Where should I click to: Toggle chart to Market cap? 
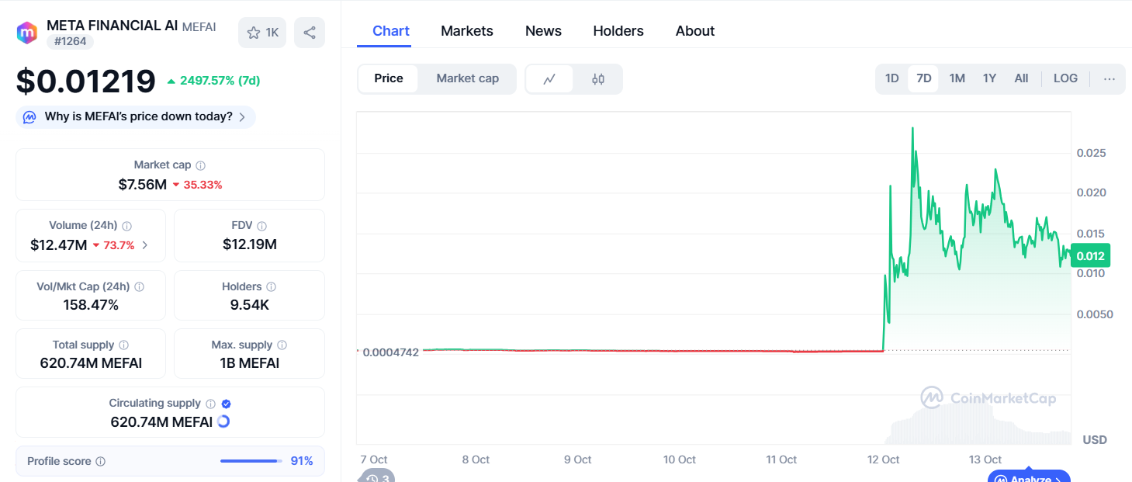tap(467, 78)
